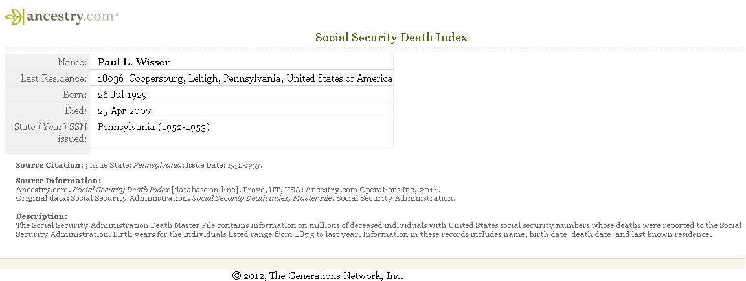Select the name Paul L. Wisser
746x281 pixels.
point(133,62)
